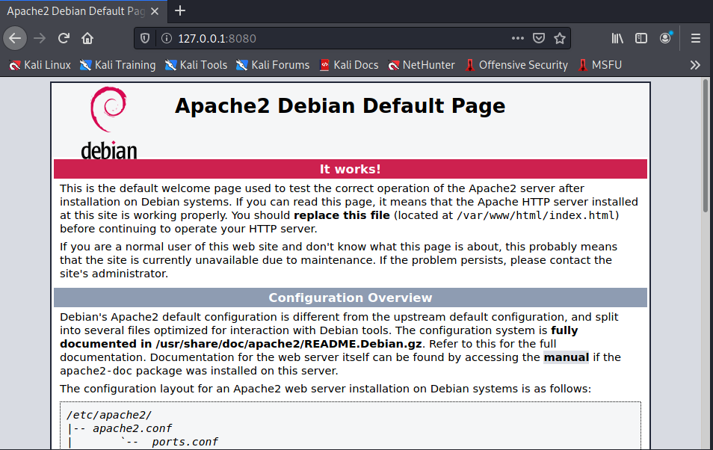Click the 'ports.conf' tree line
Screen dimensions: 713x450
pos(185,442)
